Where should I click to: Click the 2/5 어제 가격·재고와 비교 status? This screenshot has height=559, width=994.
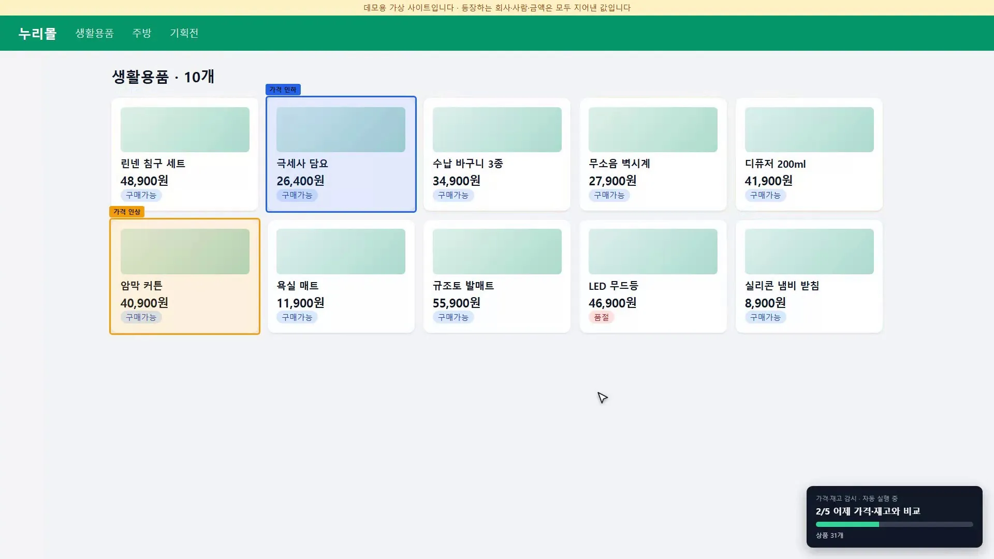(x=868, y=511)
